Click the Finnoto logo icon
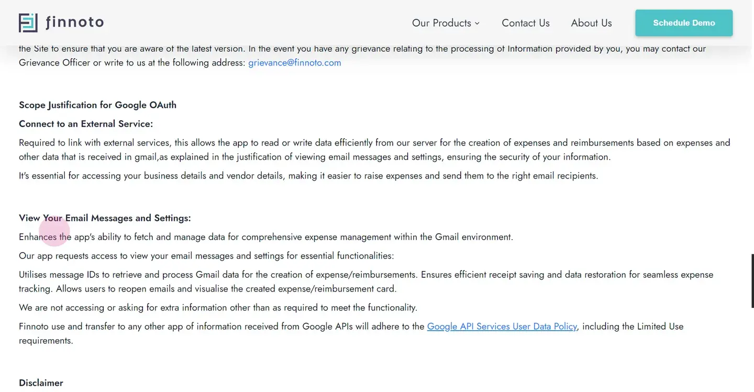This screenshot has height=392, width=754. coord(28,23)
